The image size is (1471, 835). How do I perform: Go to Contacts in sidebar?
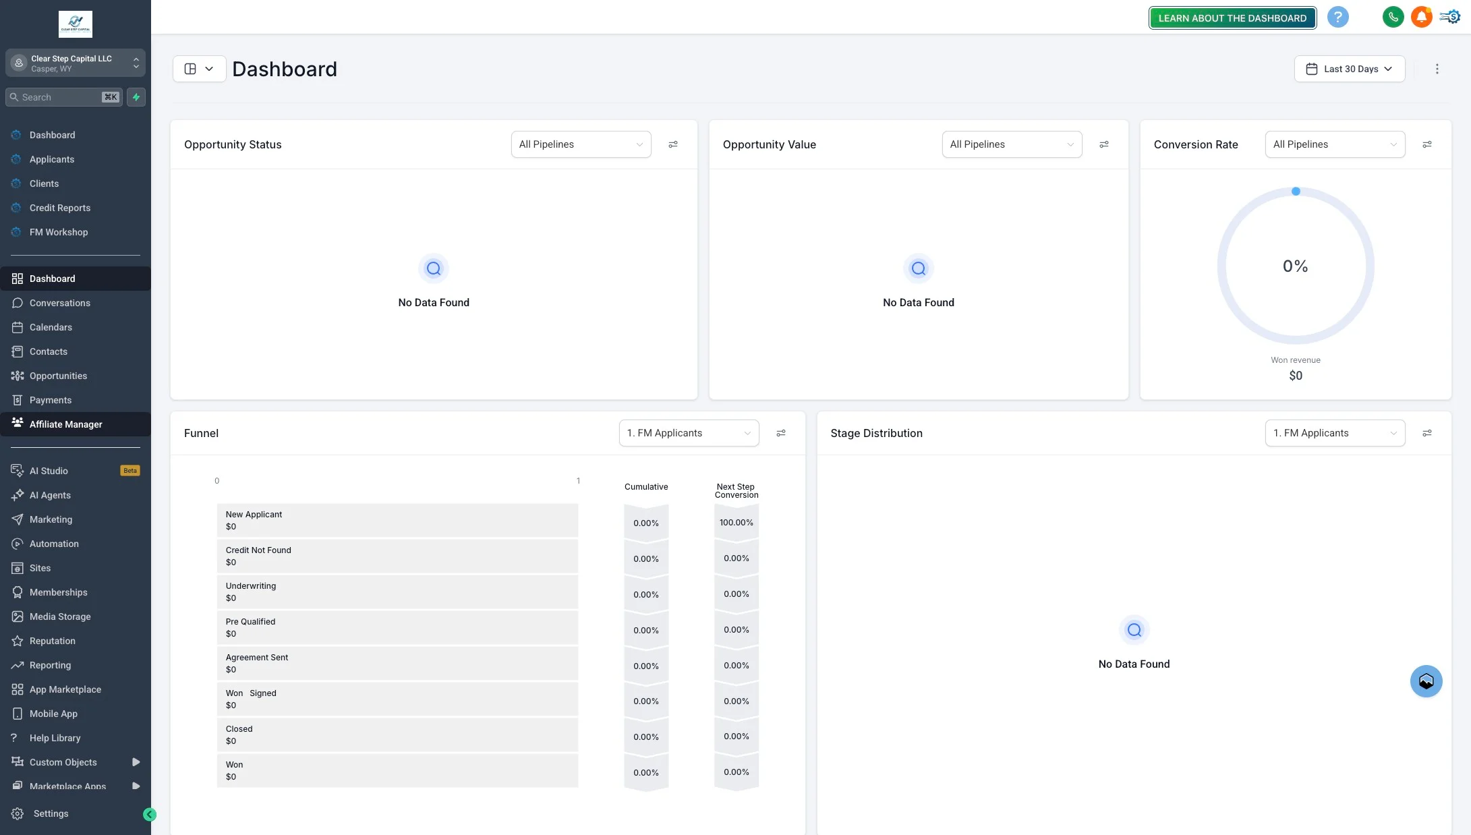click(x=76, y=351)
